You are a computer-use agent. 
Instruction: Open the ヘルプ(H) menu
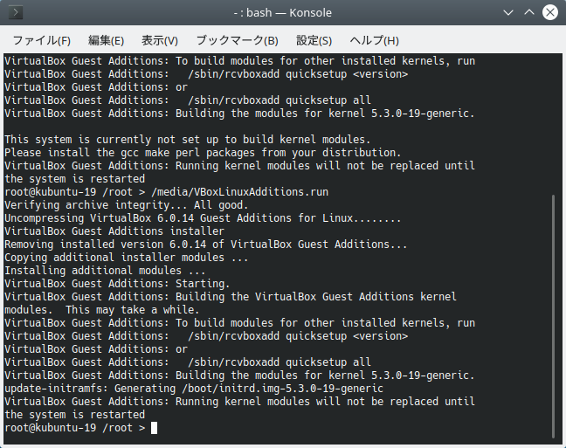(374, 40)
